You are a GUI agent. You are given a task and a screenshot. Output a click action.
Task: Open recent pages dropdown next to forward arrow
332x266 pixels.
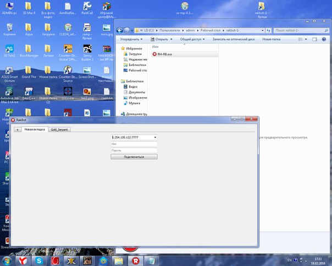pyautogui.click(x=132, y=31)
